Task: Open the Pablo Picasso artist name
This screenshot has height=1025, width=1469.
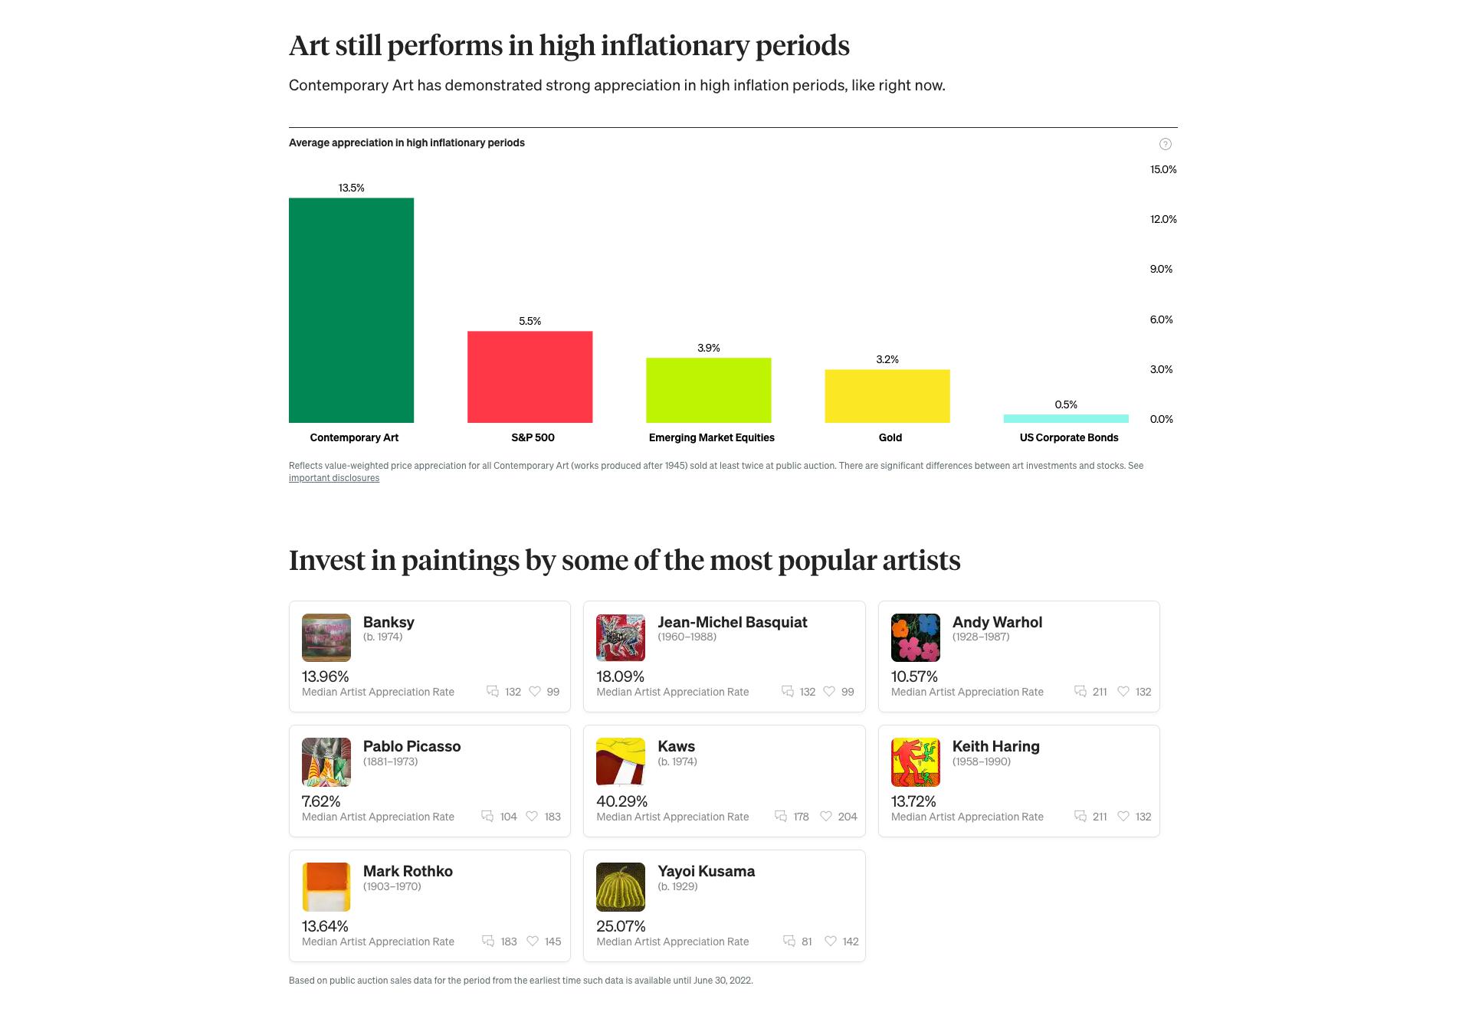Action: click(412, 746)
